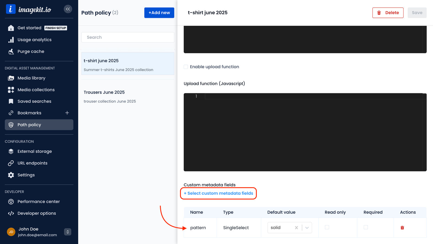Click the URL endpoints chain icon
Viewport: 433px width, 244px height.
click(11, 163)
